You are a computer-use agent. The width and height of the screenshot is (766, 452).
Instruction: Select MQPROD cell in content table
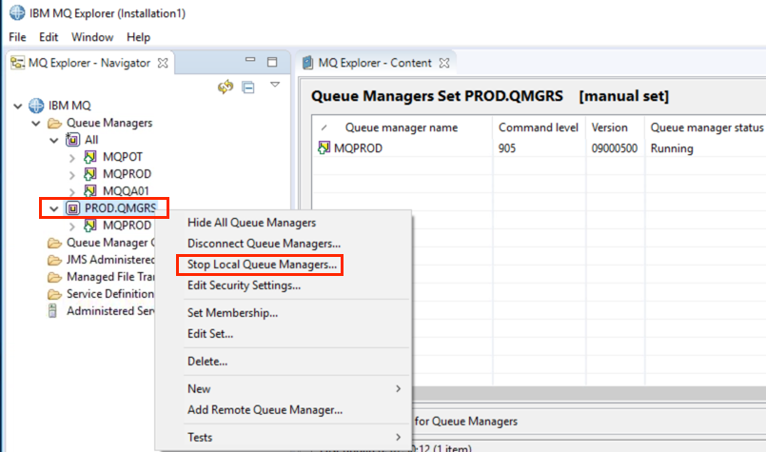click(x=358, y=148)
